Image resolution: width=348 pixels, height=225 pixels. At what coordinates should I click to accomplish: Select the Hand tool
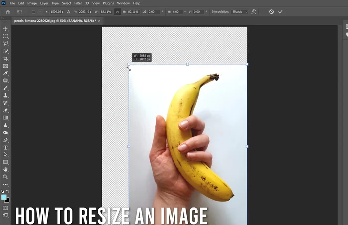pyautogui.click(x=6, y=169)
